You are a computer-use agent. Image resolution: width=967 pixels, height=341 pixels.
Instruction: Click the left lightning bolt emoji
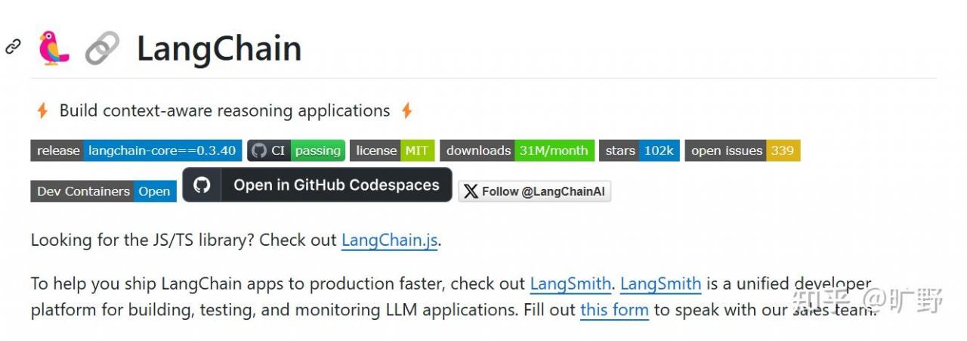click(x=42, y=111)
